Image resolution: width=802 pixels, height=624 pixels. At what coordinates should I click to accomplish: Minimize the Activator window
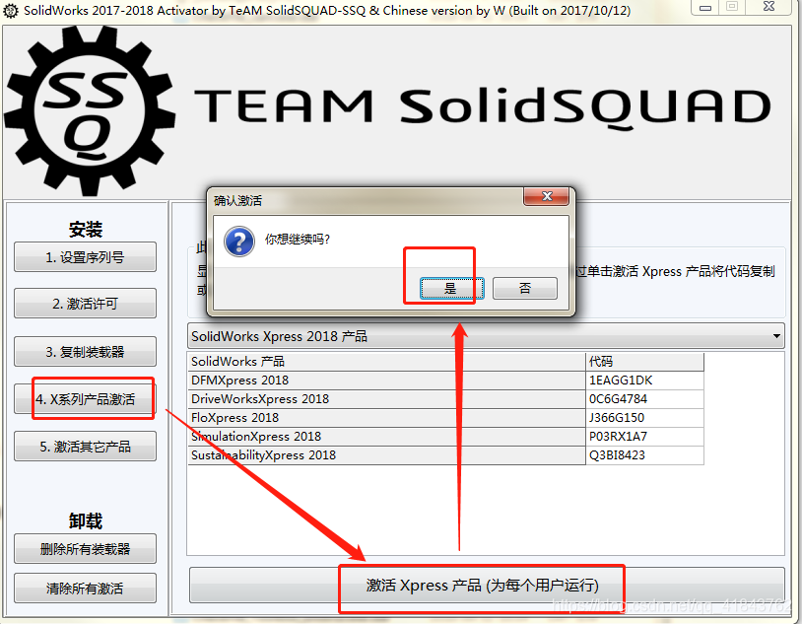(x=705, y=7)
